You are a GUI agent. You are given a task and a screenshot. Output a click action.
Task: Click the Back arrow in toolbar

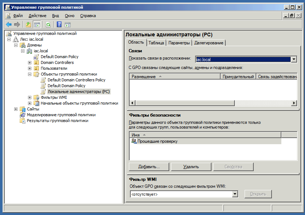click(9, 24)
